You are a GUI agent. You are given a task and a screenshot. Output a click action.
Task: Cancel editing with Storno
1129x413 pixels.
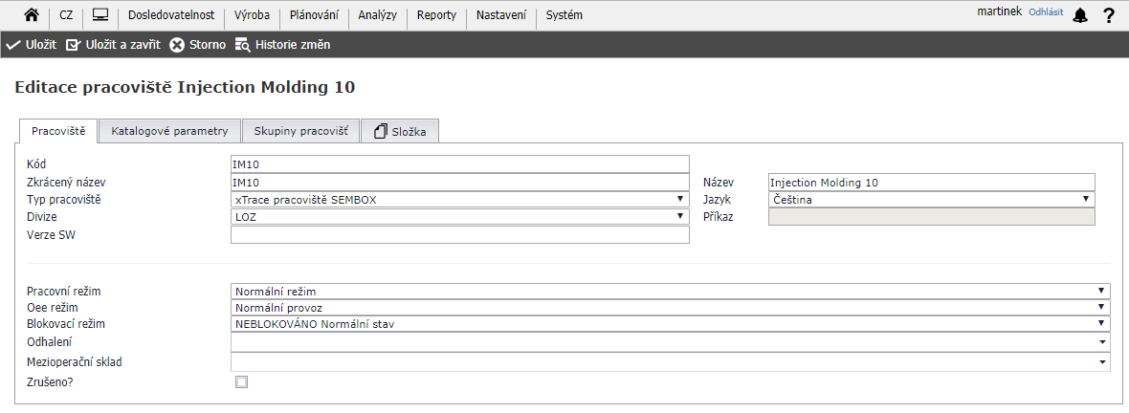pos(198,45)
